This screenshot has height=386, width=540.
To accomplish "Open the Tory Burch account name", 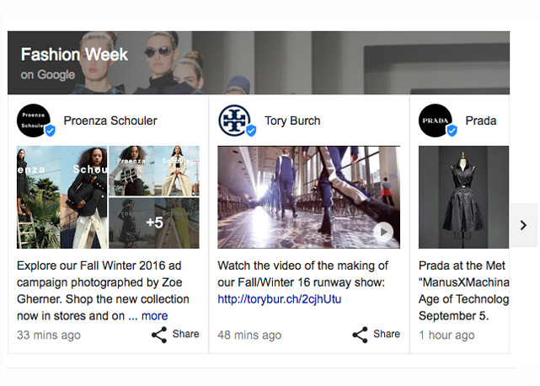I will coord(292,121).
